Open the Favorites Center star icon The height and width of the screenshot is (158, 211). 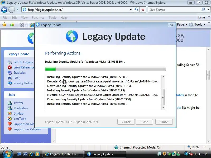[x=4, y=24]
